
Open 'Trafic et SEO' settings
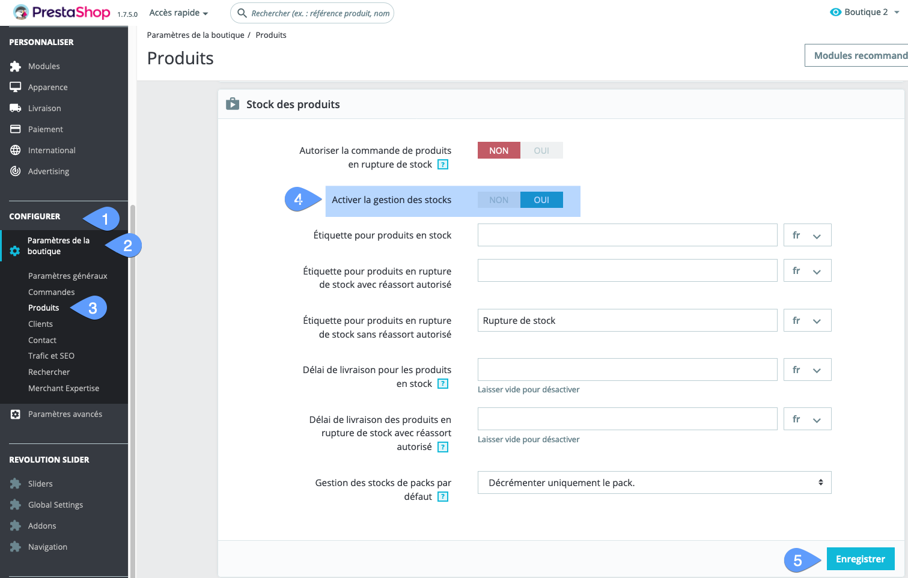point(52,356)
